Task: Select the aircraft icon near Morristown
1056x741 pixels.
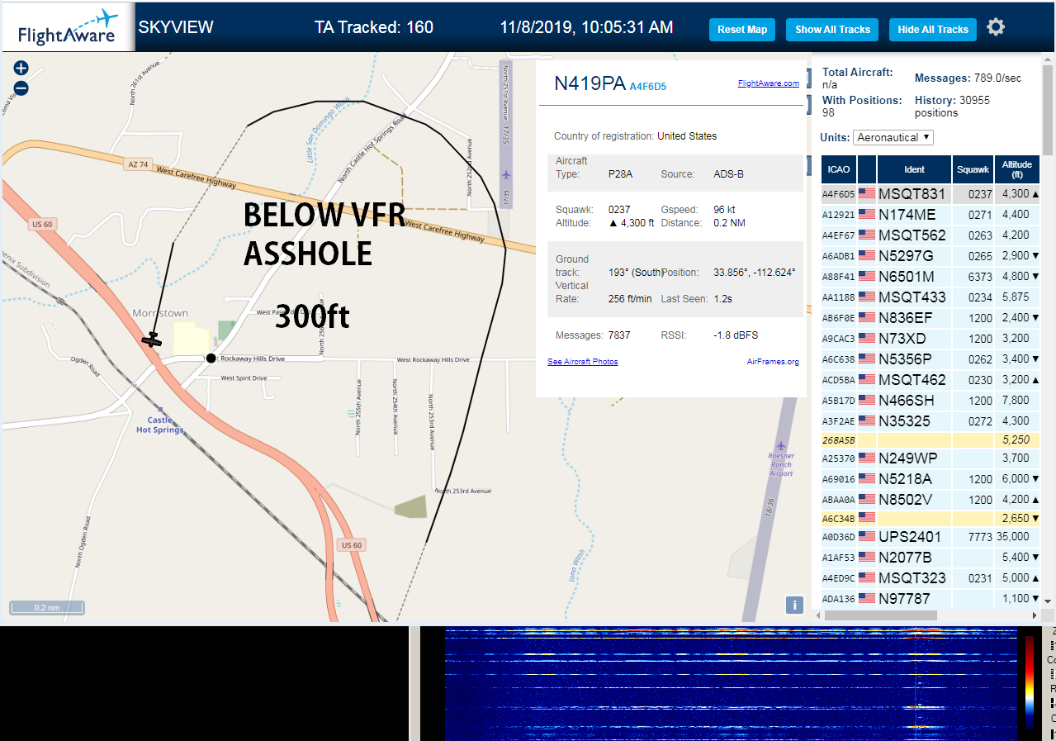Action: 151,339
